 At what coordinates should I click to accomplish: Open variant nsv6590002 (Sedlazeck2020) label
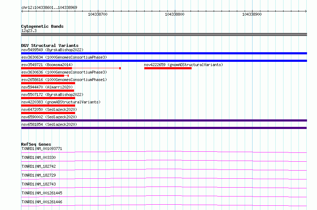[x=49, y=117]
